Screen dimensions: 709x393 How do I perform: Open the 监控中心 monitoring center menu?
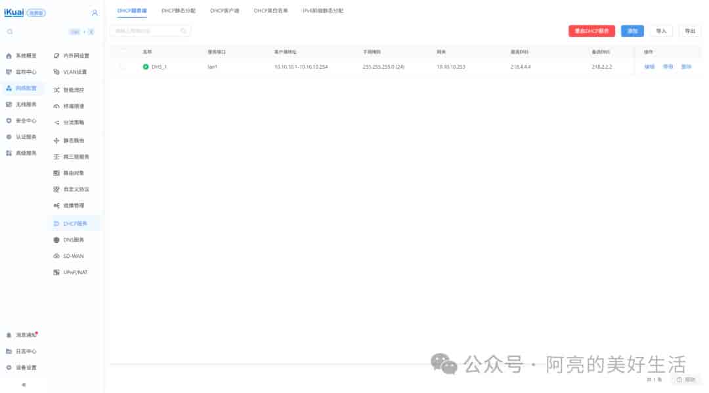point(21,72)
